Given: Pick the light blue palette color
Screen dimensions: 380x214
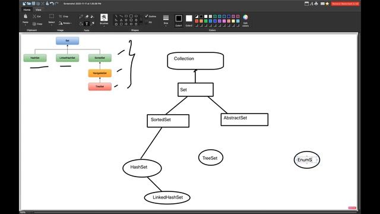Looking at the screenshot, I should click(237, 21).
